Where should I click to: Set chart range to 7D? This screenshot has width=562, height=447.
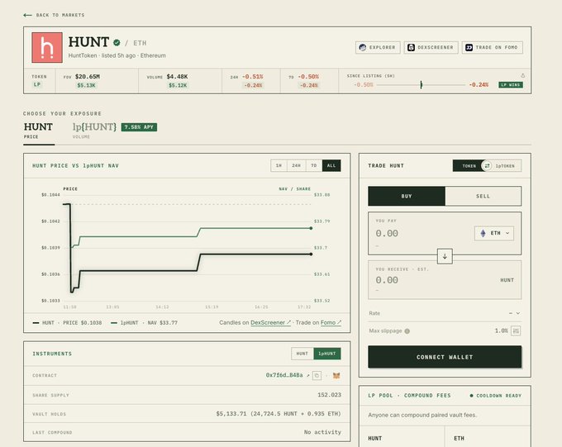tap(314, 165)
